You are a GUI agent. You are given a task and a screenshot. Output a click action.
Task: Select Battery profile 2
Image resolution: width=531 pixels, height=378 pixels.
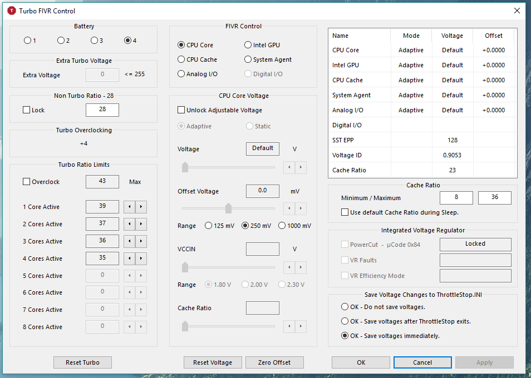61,41
